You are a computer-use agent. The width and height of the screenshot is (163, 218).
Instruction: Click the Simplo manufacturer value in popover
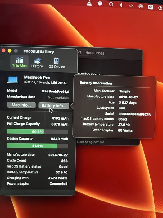[x=125, y=91]
